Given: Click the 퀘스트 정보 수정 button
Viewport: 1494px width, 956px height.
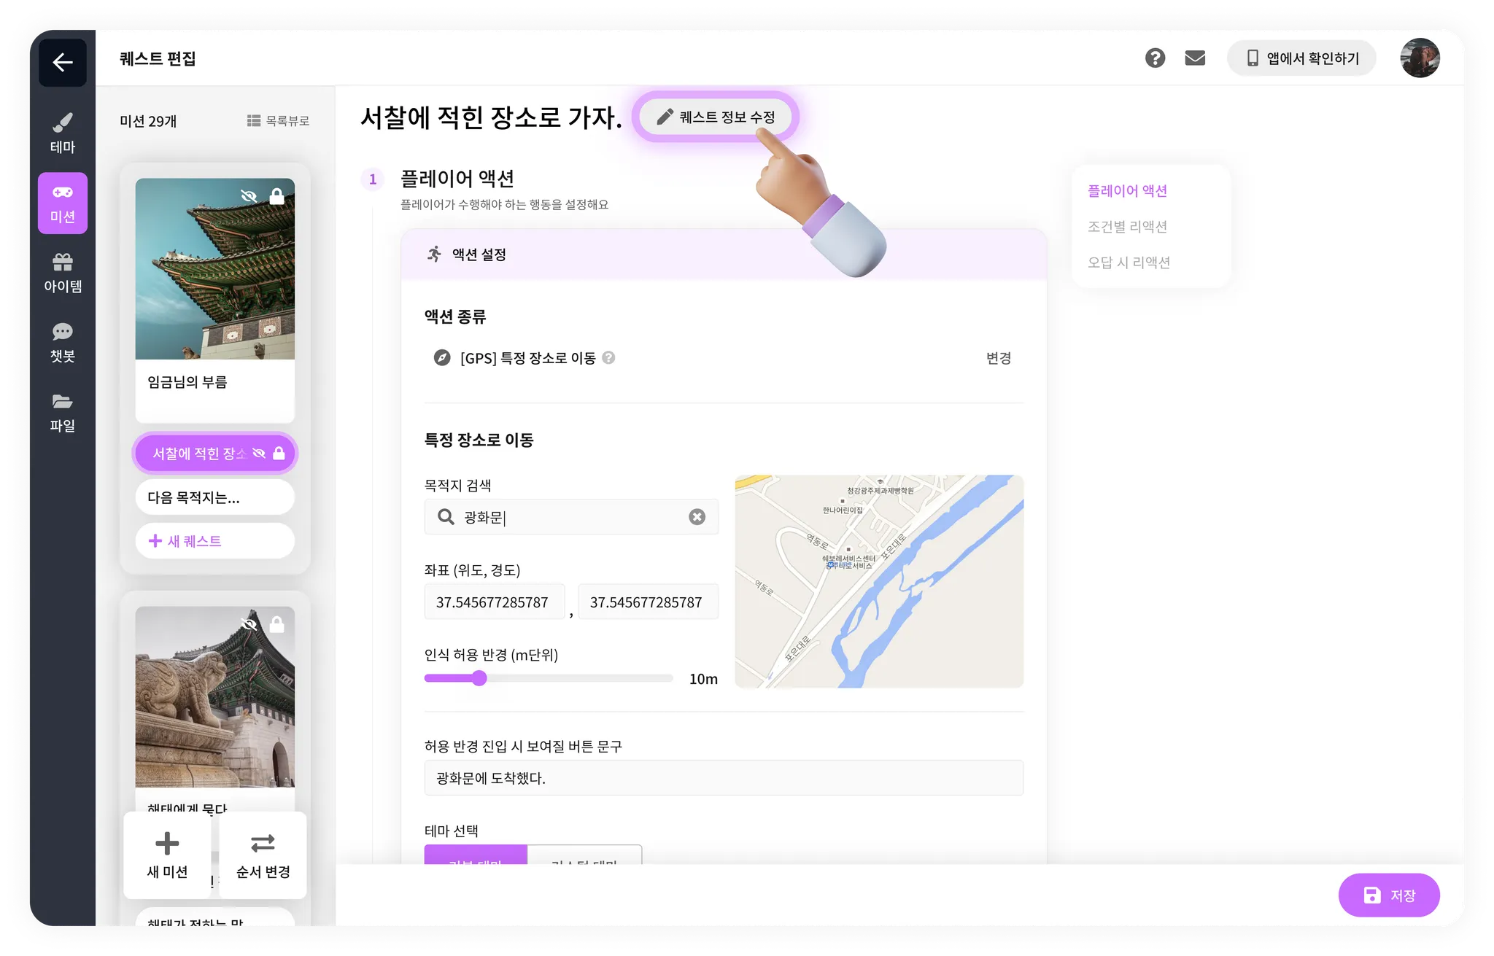Looking at the screenshot, I should click(x=716, y=117).
